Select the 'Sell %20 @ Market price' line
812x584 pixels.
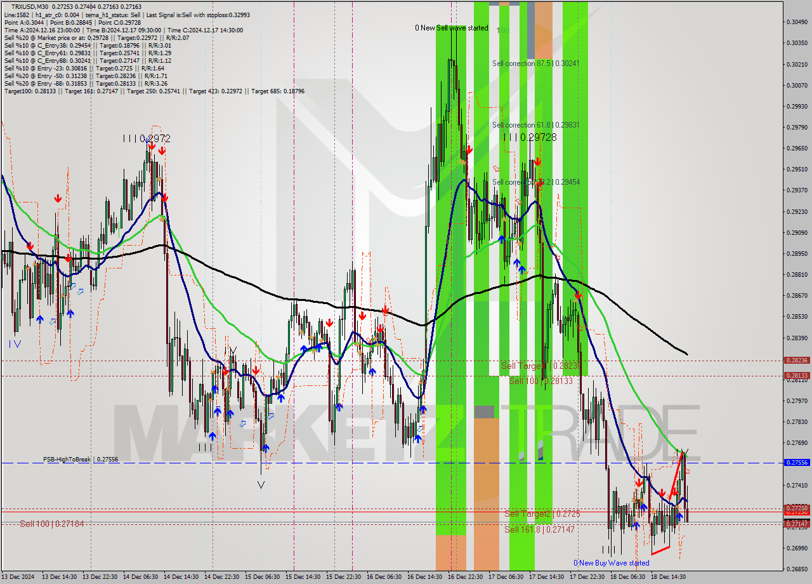click(96, 37)
